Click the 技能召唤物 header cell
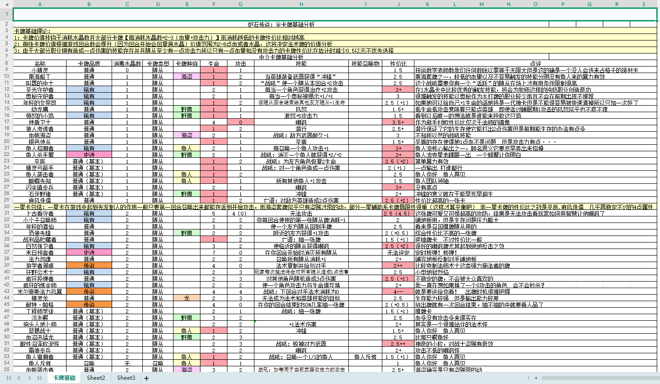Viewport: 660px width, 384px height. (x=366, y=64)
